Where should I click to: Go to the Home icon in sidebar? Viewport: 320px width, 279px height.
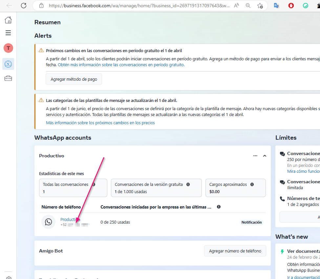[8, 20]
